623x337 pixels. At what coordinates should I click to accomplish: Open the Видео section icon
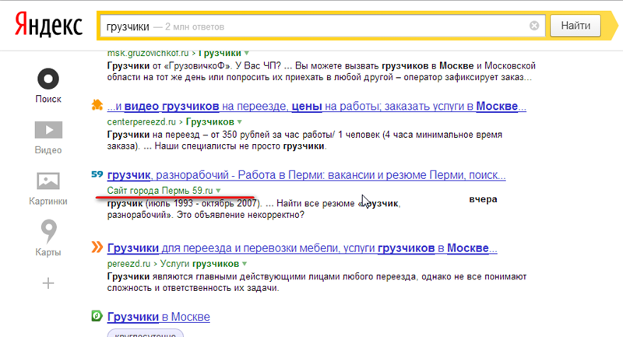(48, 130)
